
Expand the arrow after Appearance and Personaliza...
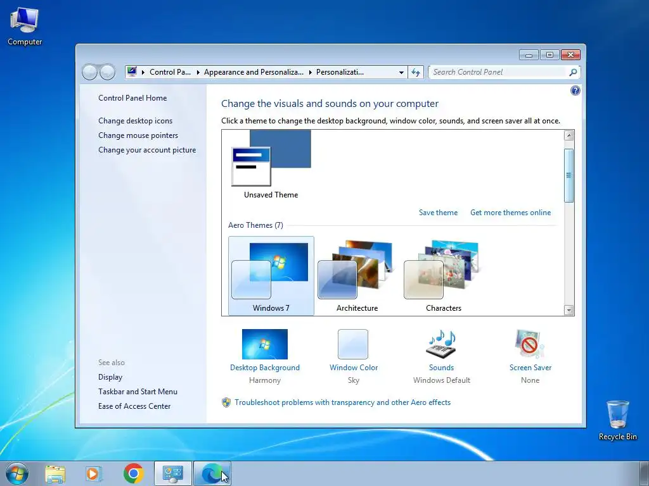(310, 72)
